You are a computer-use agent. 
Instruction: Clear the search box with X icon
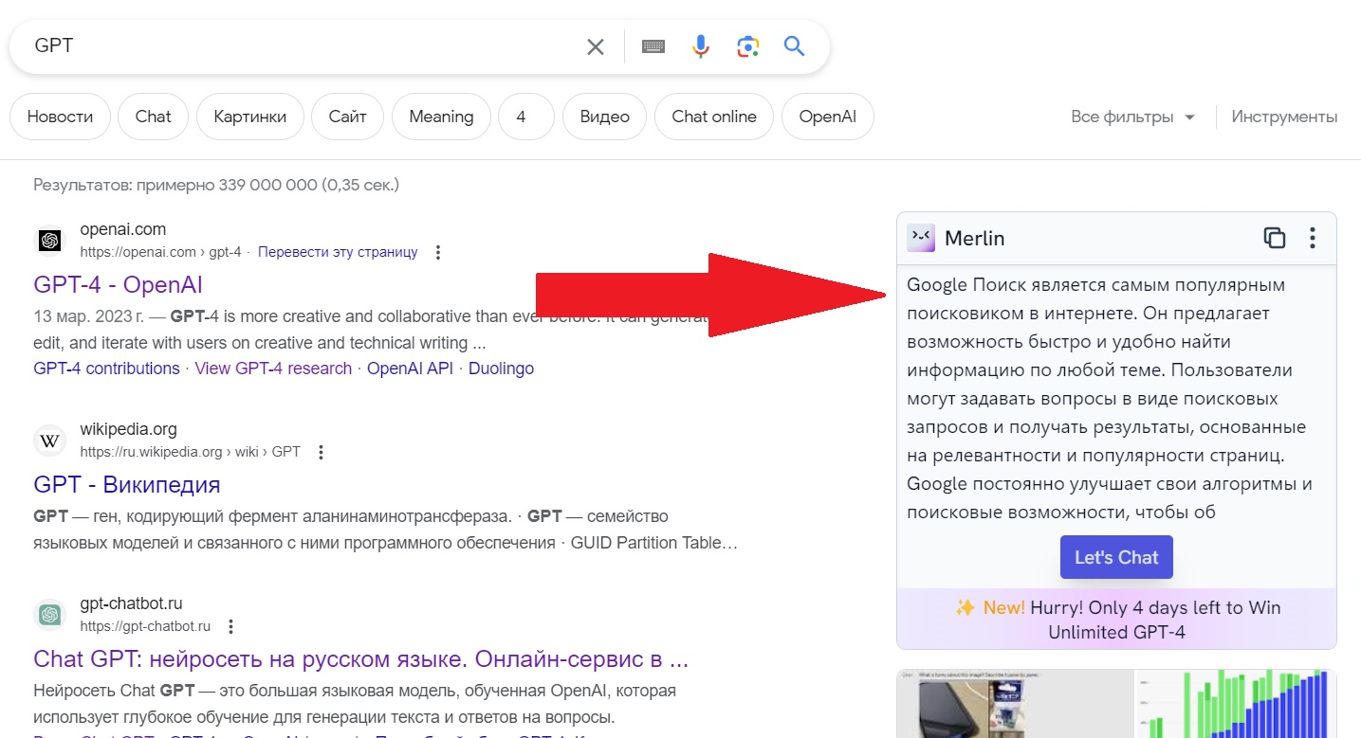595,46
